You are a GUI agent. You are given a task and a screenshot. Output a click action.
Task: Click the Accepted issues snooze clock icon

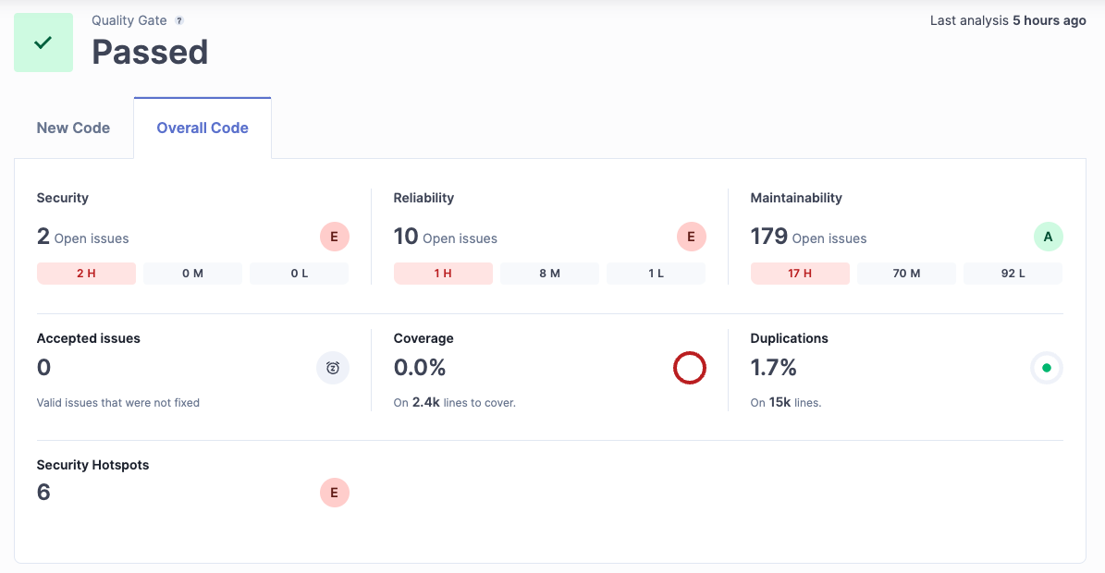click(x=333, y=368)
